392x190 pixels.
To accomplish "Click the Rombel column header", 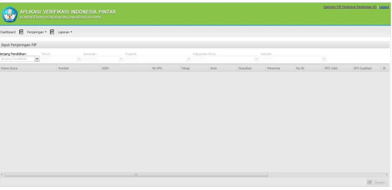I will coord(78,68).
